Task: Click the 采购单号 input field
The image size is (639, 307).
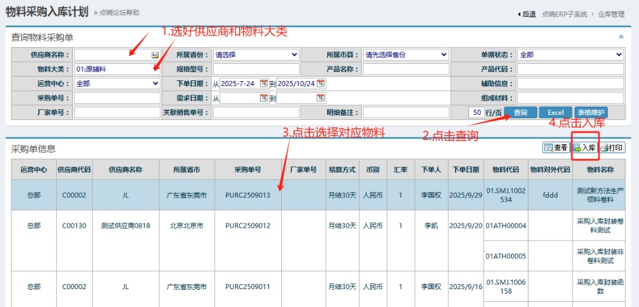Action: click(x=117, y=98)
